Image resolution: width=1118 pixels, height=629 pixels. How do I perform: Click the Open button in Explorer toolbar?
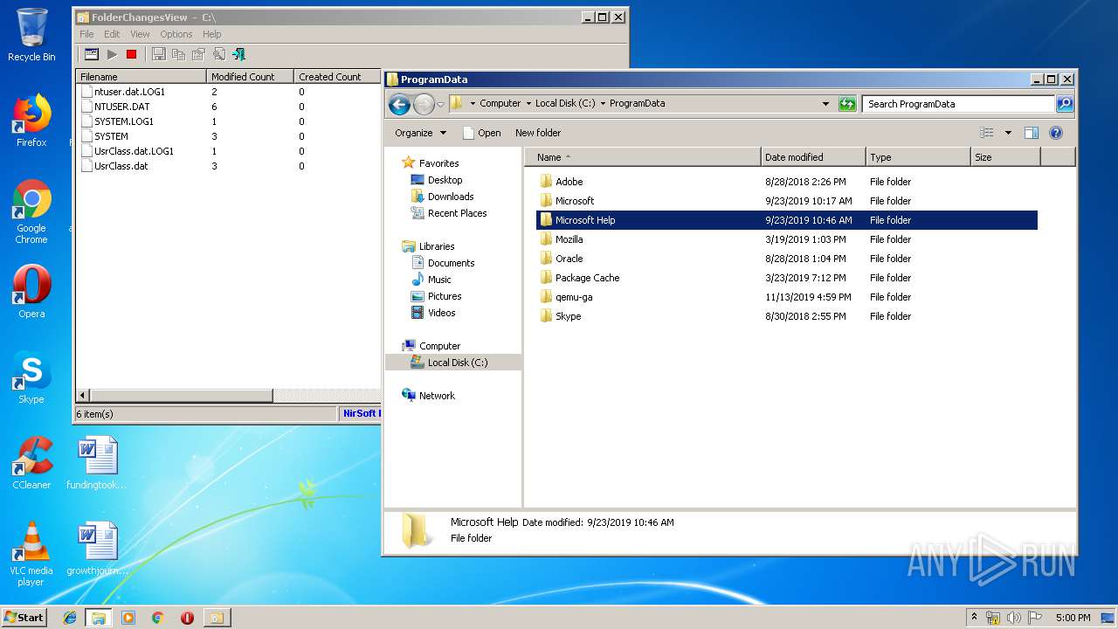pyautogui.click(x=482, y=133)
